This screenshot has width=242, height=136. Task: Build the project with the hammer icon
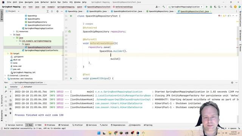click(x=164, y=7)
